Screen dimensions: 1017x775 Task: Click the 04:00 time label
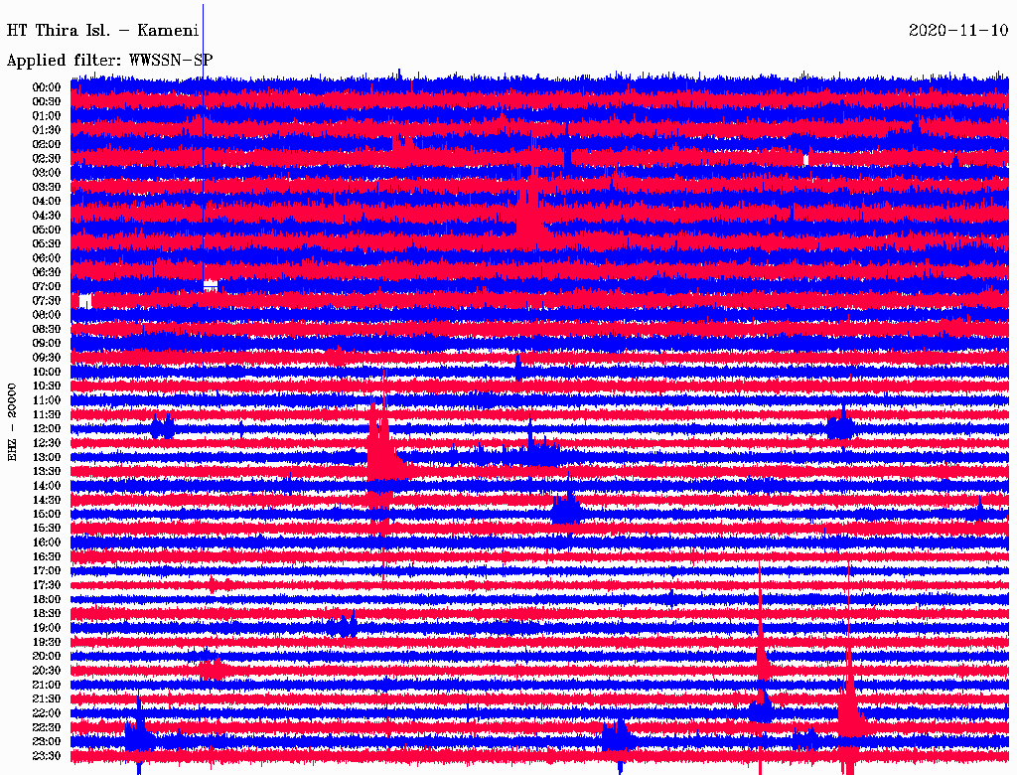tap(46, 201)
